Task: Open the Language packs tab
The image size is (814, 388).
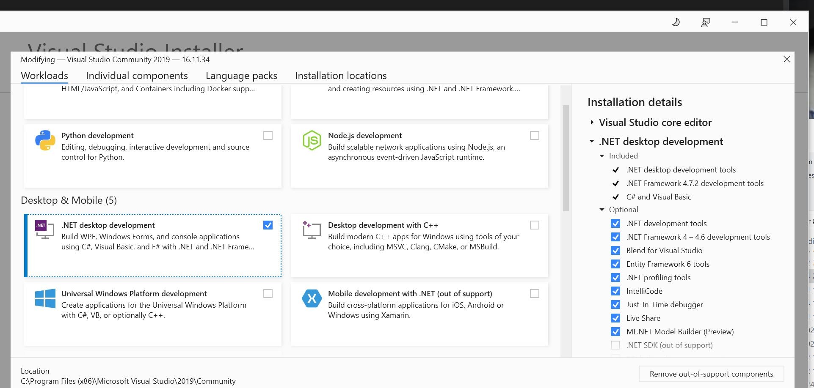Action: pos(241,76)
